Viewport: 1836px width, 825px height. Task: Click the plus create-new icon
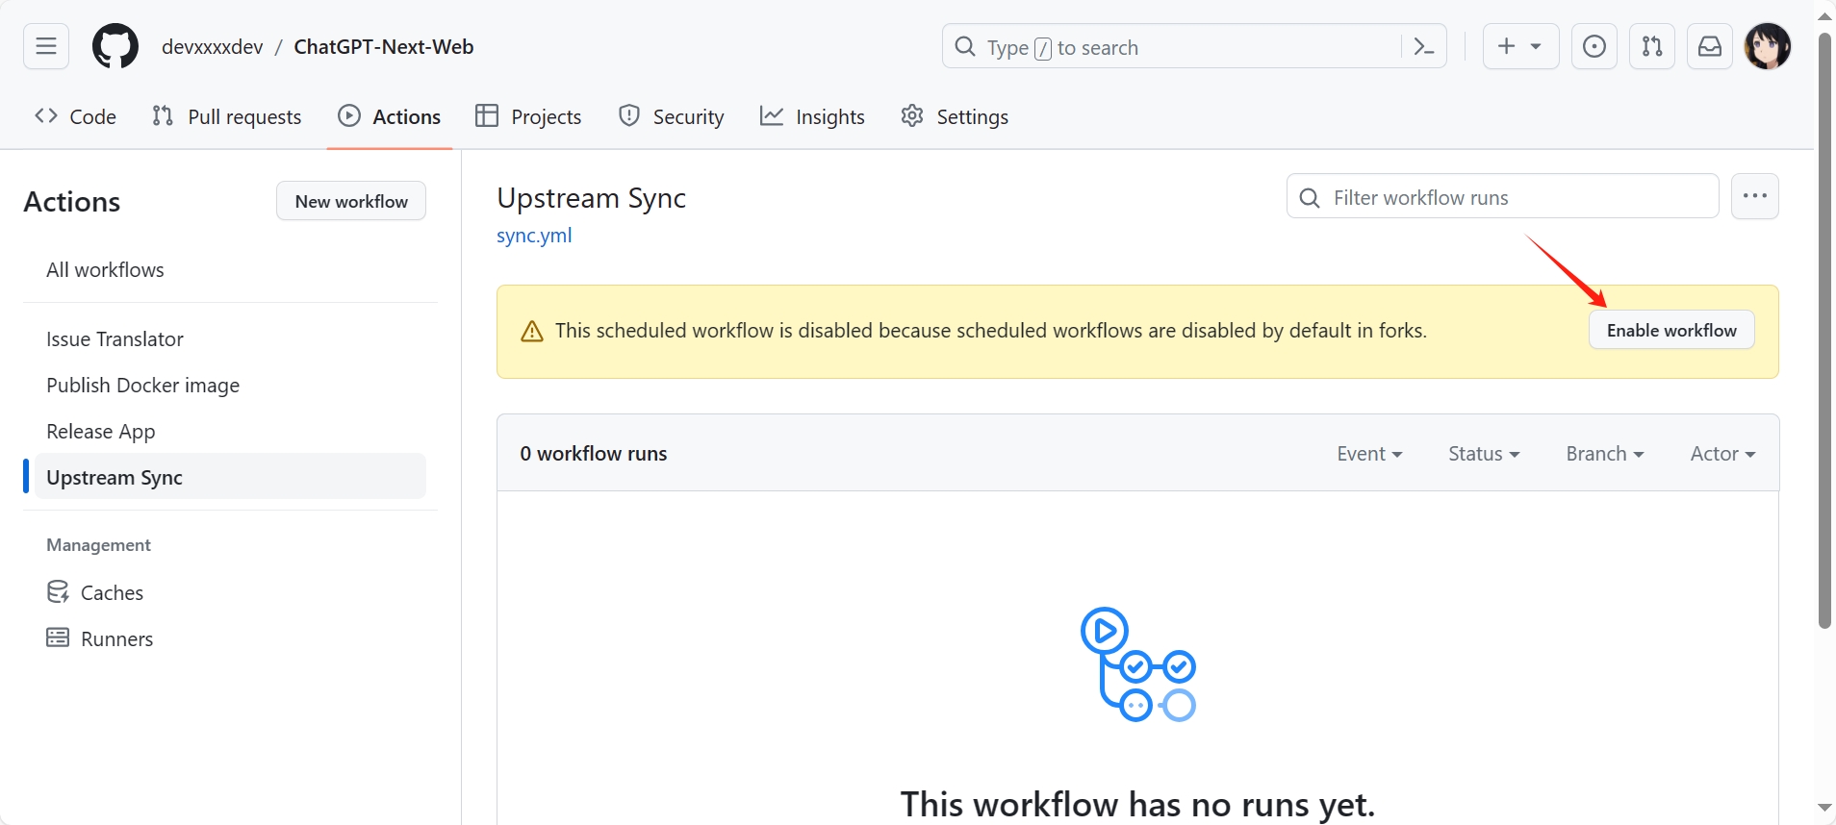coord(1507,46)
